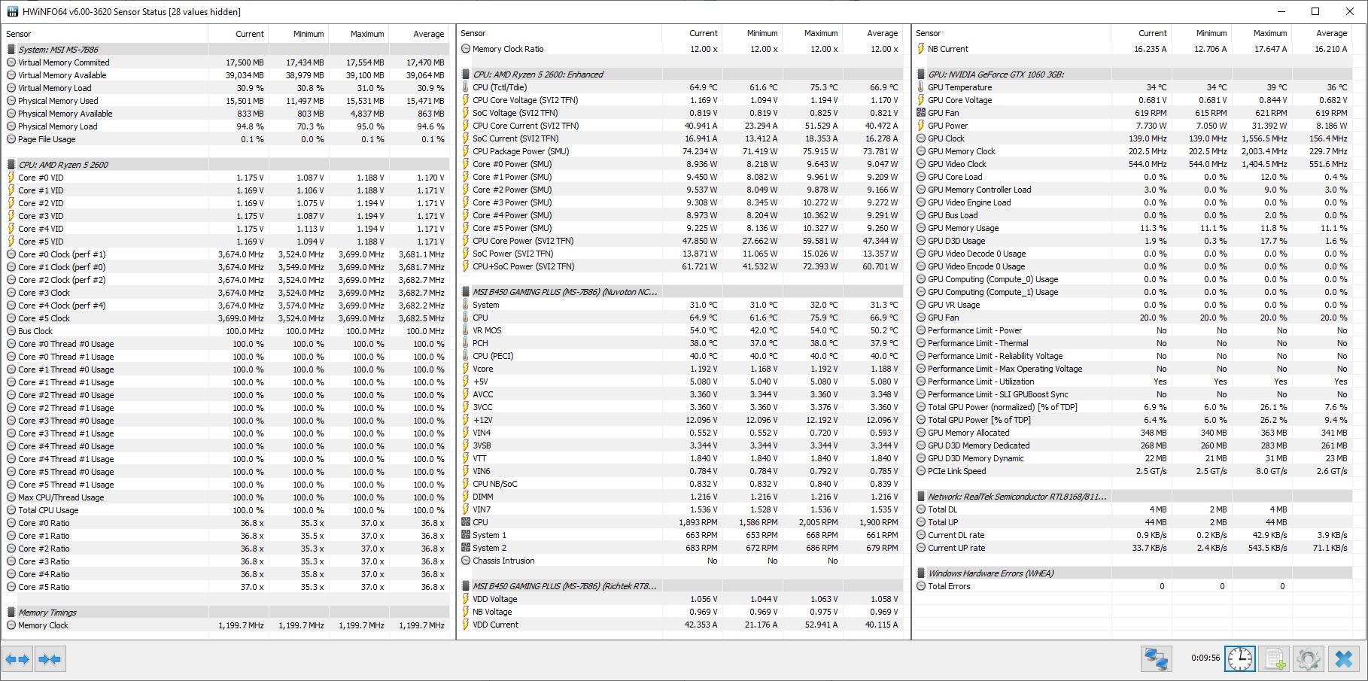Open sensor settings gear icon

click(1309, 659)
